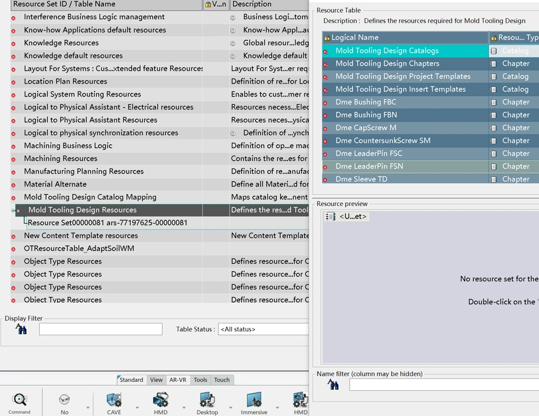Open the Touch tab
539x416 pixels.
click(222, 380)
